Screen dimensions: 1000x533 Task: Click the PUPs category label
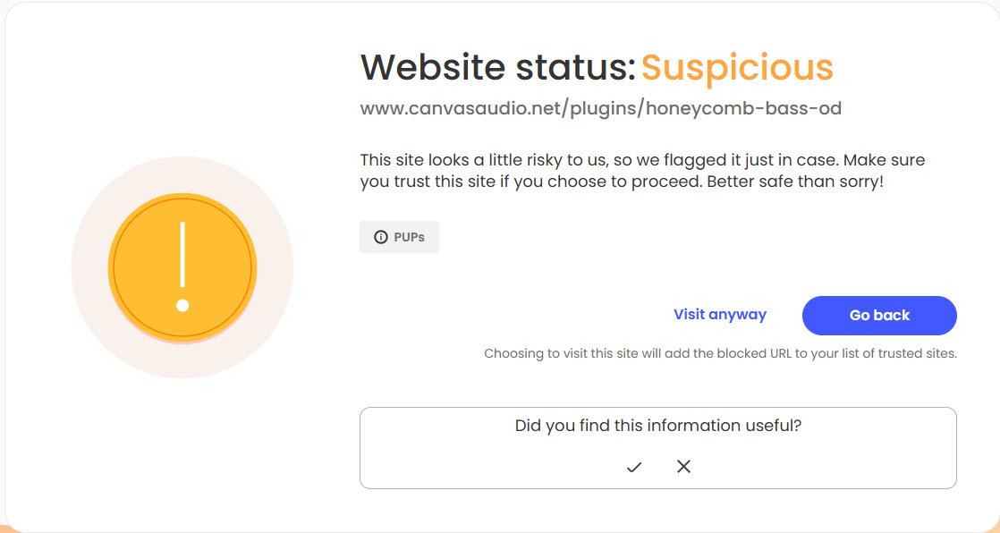coord(409,237)
